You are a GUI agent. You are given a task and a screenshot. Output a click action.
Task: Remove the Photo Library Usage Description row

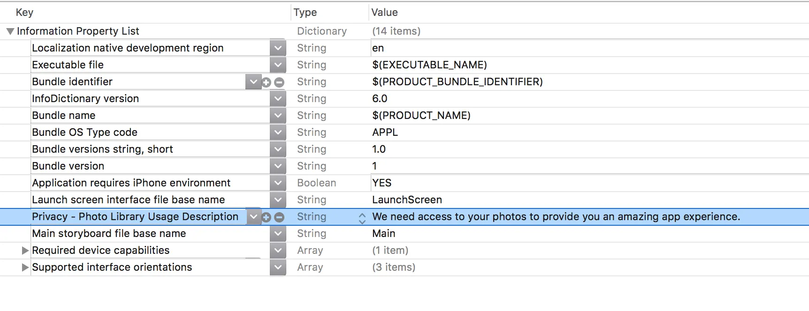pos(279,217)
